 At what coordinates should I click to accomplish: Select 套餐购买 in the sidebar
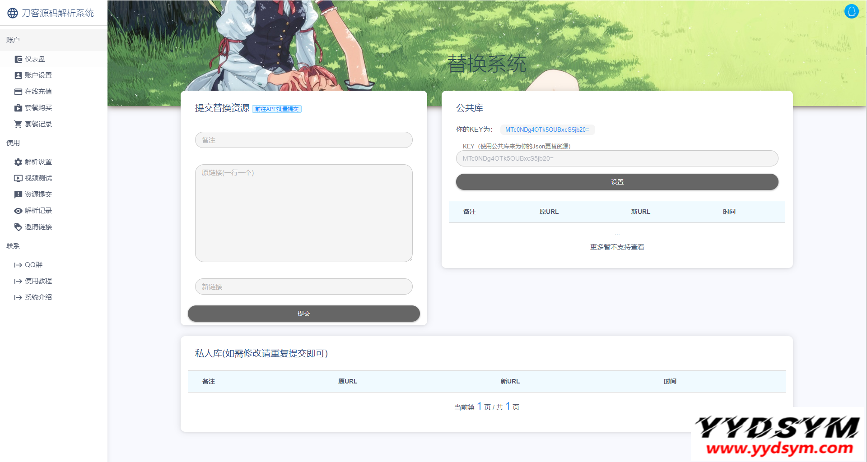(53, 108)
